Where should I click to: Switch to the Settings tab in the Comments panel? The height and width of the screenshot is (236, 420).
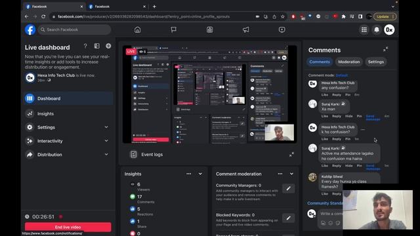(376, 62)
